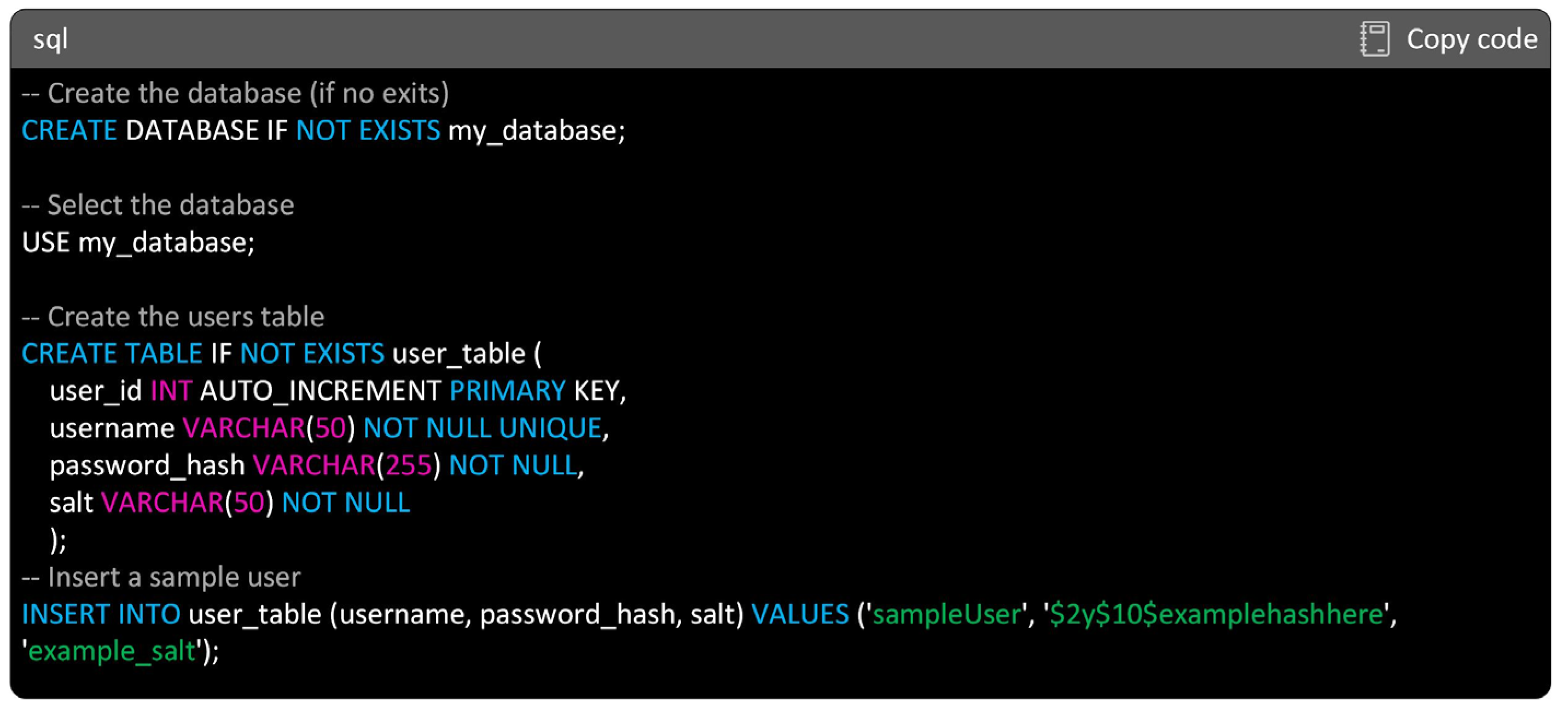Click the closing parenthesis and semicolon line
1558x707 pixels.
[x=58, y=540]
